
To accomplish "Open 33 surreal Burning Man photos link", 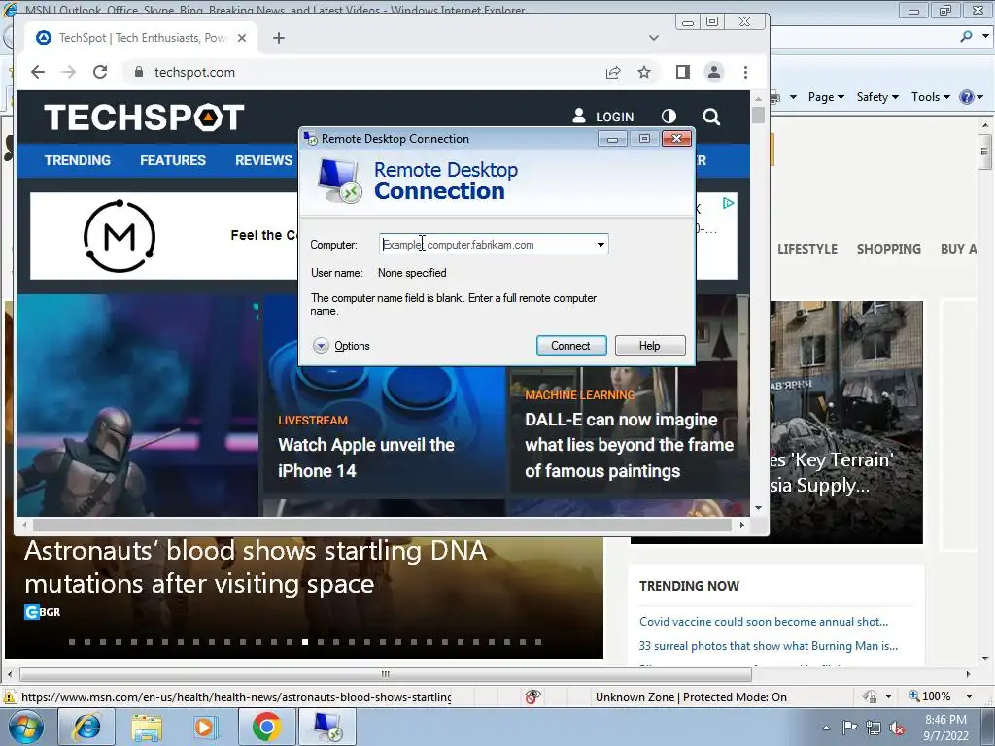I will click(768, 646).
